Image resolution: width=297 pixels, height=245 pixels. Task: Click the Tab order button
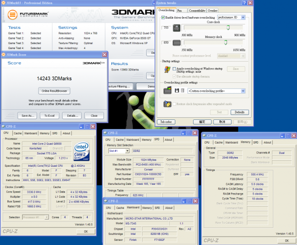click(x=166, y=122)
